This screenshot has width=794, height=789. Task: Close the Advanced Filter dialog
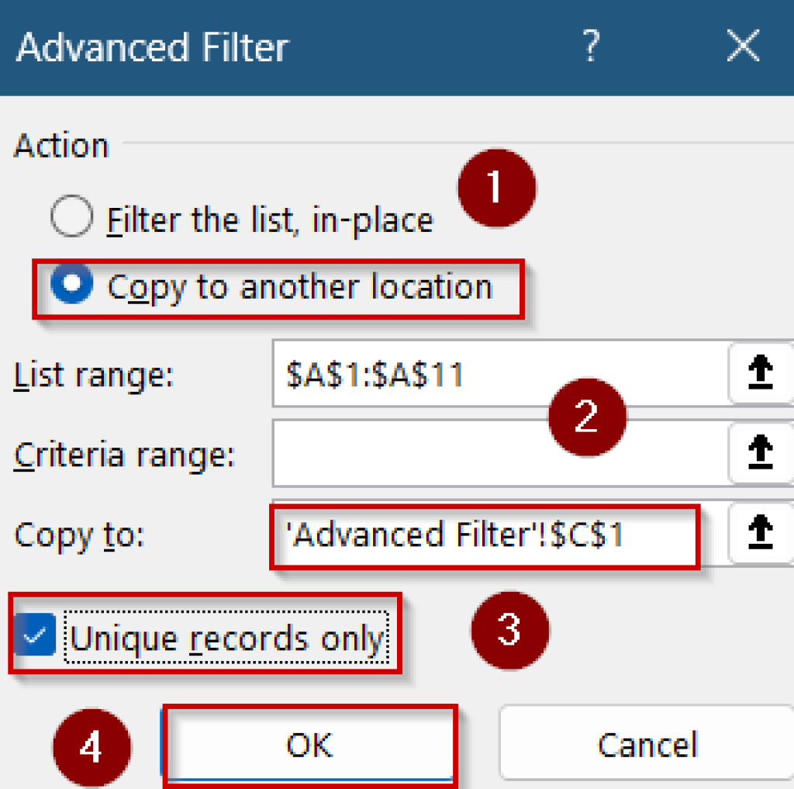(x=743, y=47)
